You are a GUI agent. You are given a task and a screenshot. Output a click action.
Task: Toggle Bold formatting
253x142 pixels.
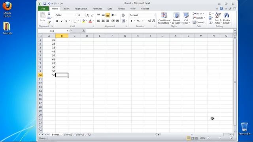57,21
